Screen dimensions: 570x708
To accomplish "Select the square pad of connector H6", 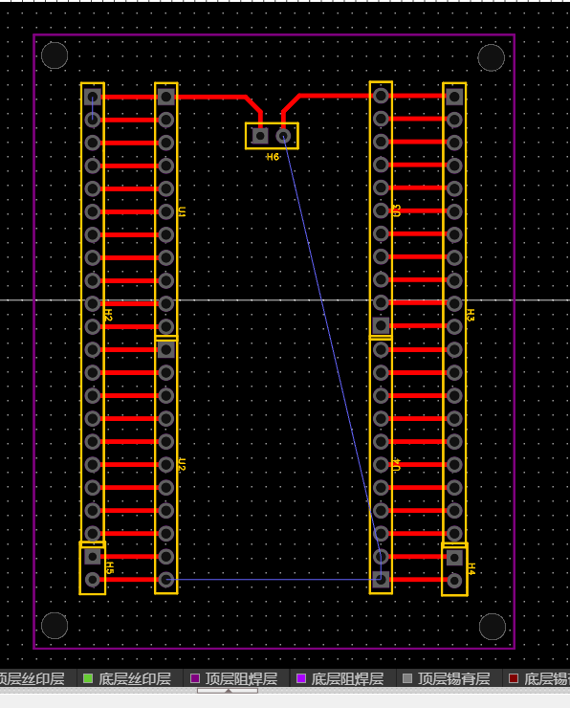I will coord(260,136).
